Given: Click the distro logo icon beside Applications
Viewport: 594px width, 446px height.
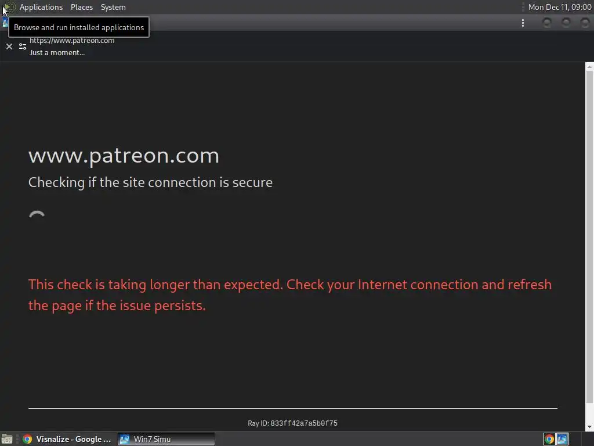Looking at the screenshot, I should pyautogui.click(x=9, y=7).
